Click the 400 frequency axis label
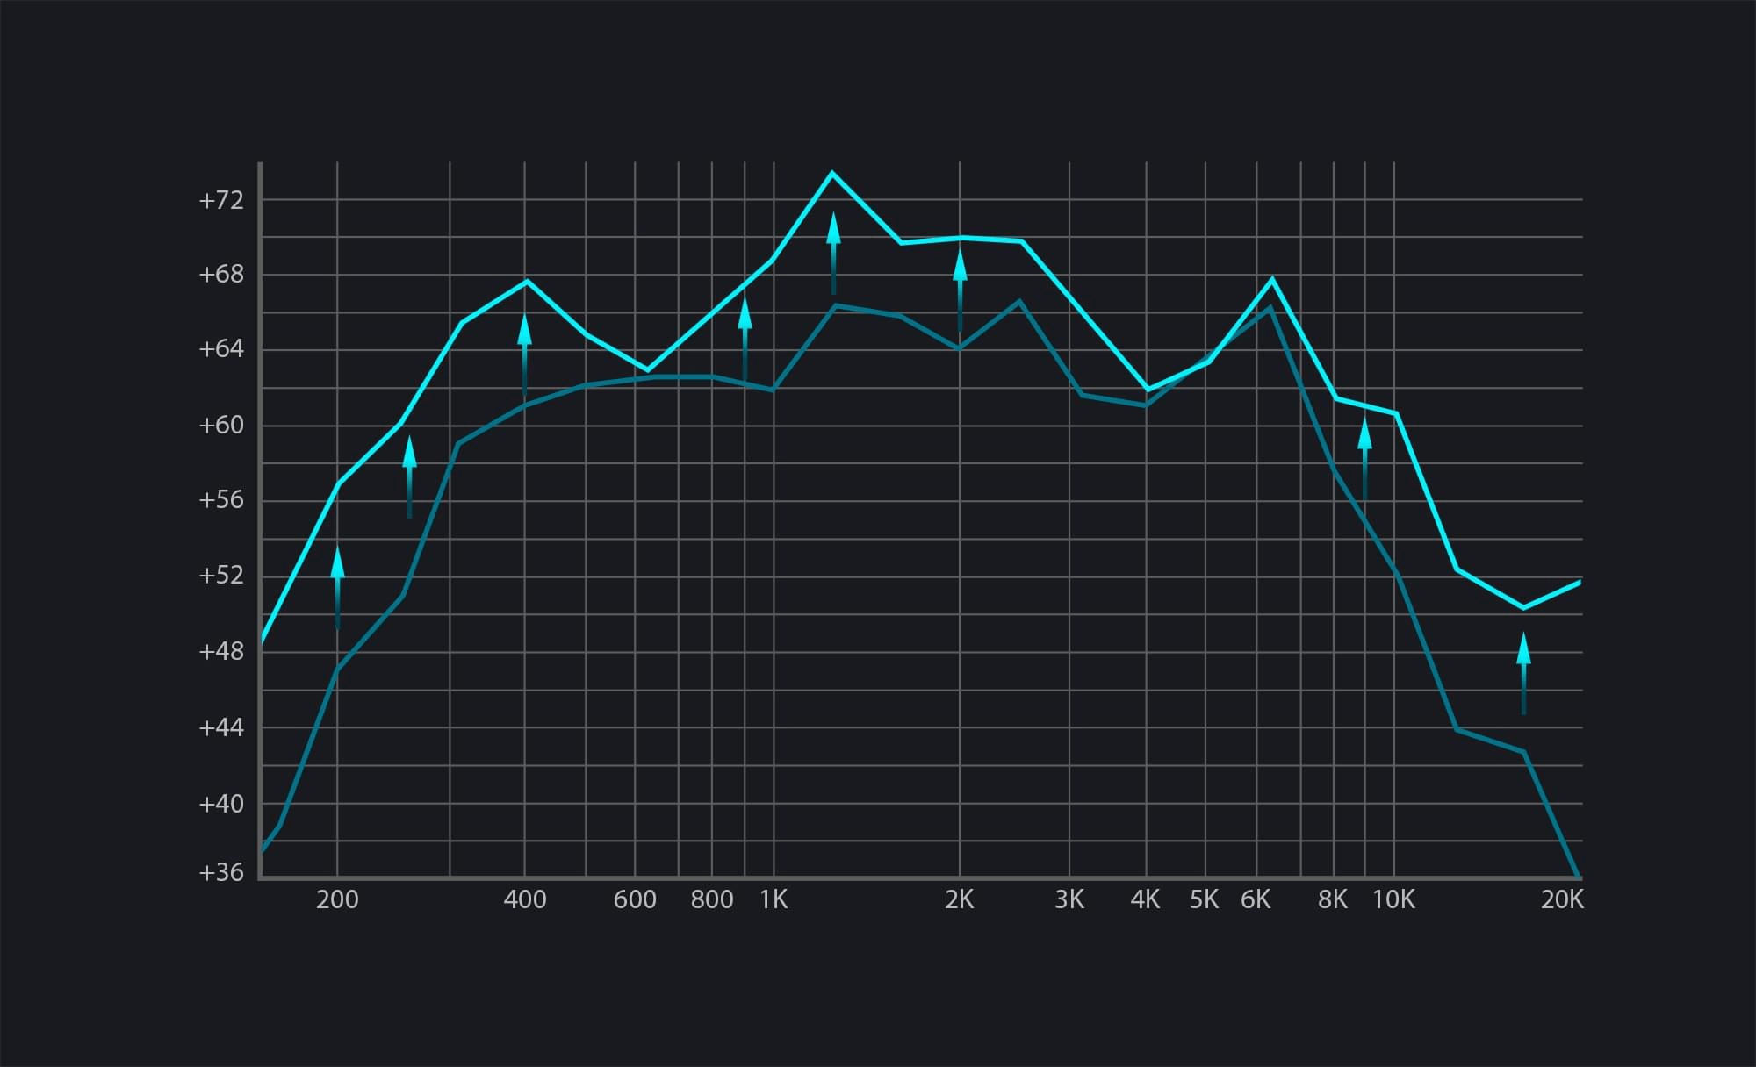This screenshot has height=1067, width=1756. (x=525, y=899)
